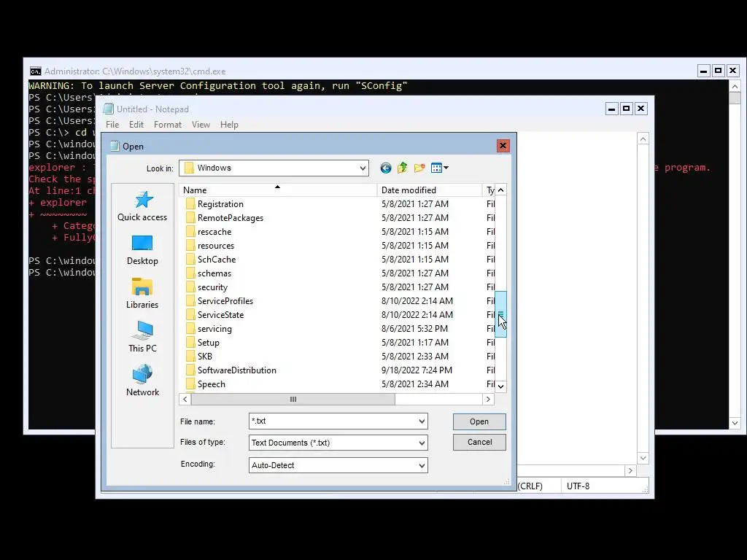This screenshot has height=560, width=747.
Task: Click the Open button in dialog
Action: 479,421
